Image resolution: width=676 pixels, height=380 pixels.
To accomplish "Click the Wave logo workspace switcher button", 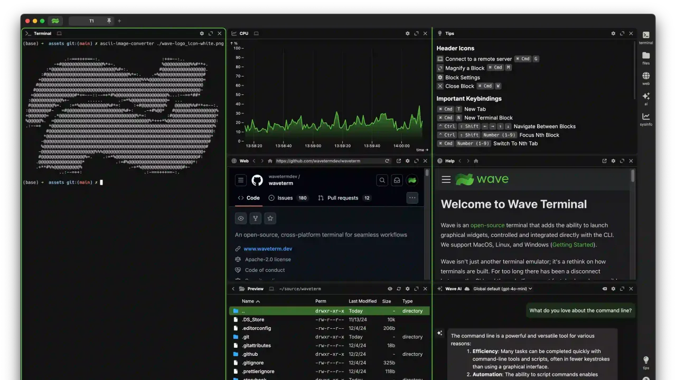I will click(x=55, y=21).
